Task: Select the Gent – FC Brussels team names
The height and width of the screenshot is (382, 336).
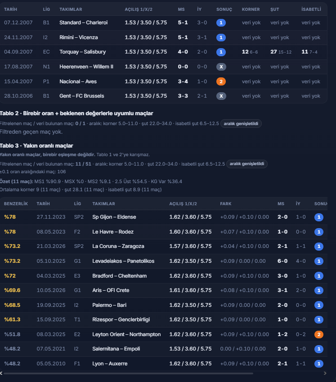Action: [x=81, y=96]
